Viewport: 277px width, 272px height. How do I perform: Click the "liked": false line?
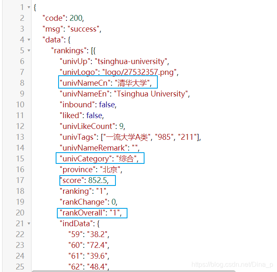pyautogui.click(x=82, y=115)
